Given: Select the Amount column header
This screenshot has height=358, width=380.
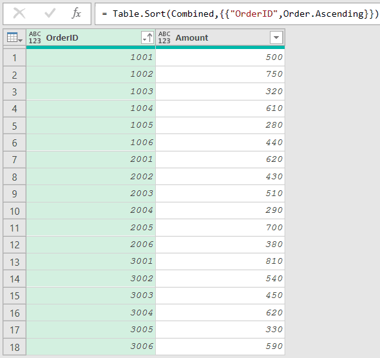Looking at the screenshot, I should [x=220, y=37].
